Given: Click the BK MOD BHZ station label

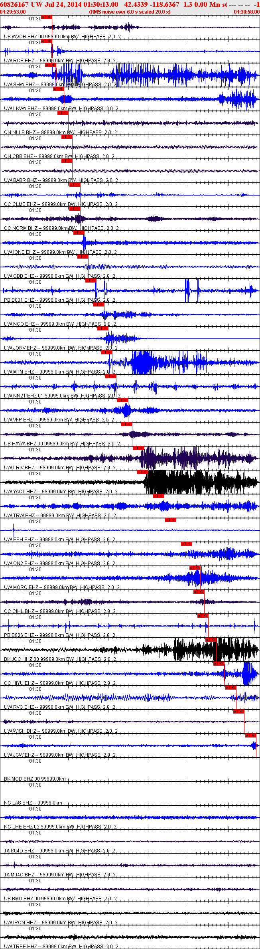Looking at the screenshot, I should pos(35,779).
